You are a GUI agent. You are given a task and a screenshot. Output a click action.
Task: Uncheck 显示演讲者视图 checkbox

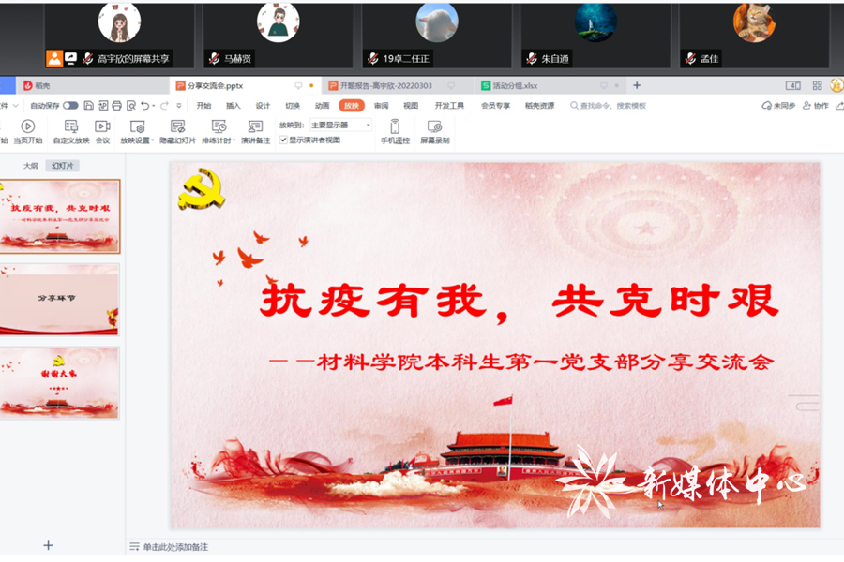(x=283, y=140)
